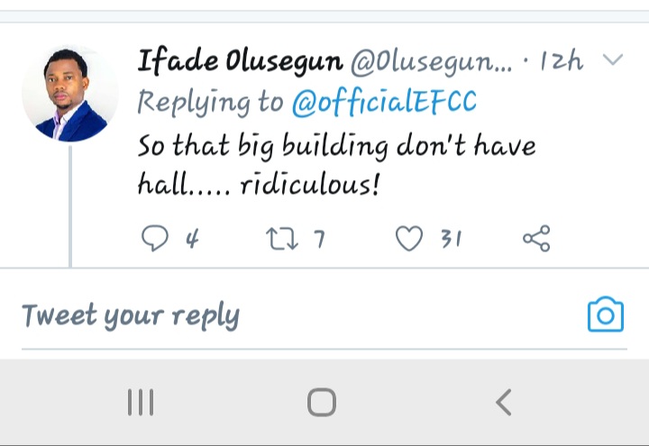Viewport: 649px width, 446px height.
Task: Like the tweet with the heart icon
Action: 409,238
